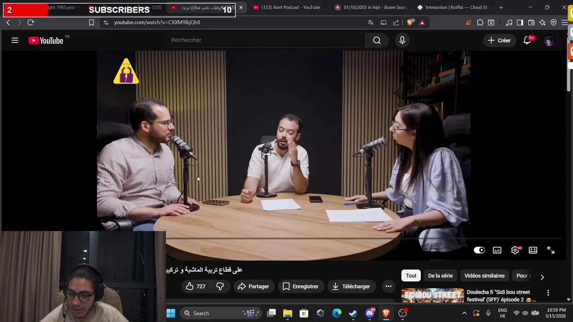Select the Vidéos similaires chip

pos(484,276)
